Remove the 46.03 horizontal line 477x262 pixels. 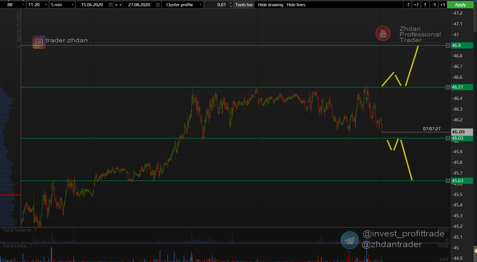click(x=448, y=138)
